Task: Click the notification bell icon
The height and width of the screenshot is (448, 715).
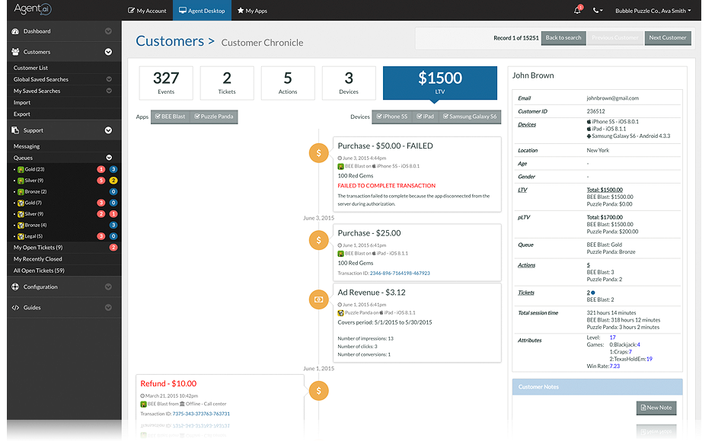Action: [577, 10]
